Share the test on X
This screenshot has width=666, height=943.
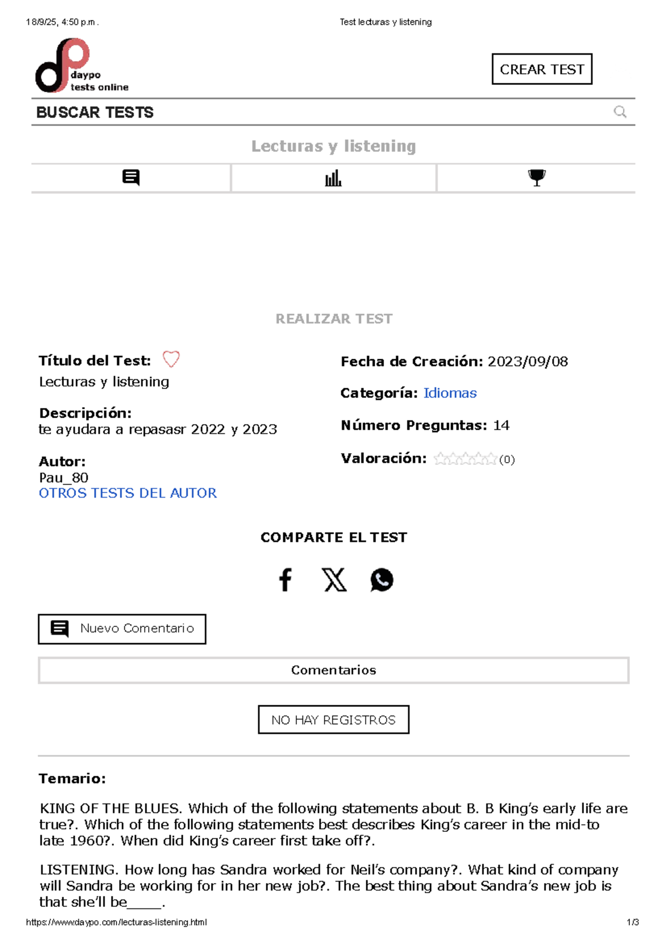tap(335, 580)
